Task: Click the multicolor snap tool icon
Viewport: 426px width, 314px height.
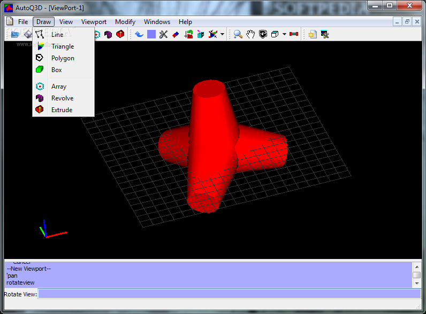Action: point(213,34)
